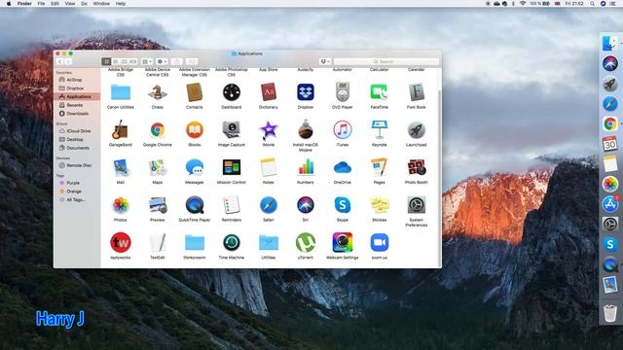Viewport: 623px width, 350px height.
Task: Click the Finder Share button
Action: [x=177, y=61]
